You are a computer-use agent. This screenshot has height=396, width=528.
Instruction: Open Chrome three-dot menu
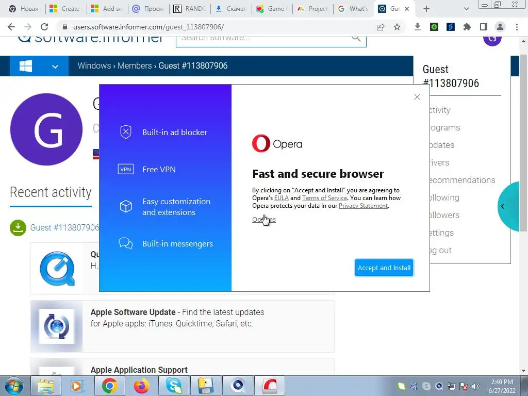(x=517, y=27)
